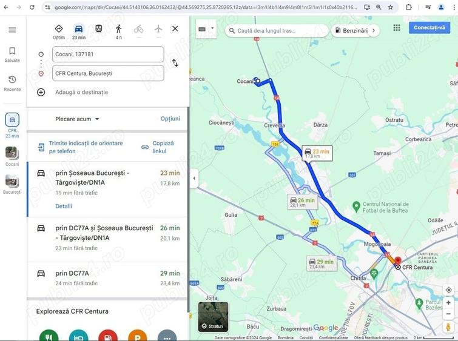Show my location on the map

click(x=449, y=290)
